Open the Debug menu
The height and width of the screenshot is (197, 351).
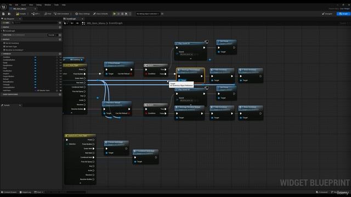39,5
